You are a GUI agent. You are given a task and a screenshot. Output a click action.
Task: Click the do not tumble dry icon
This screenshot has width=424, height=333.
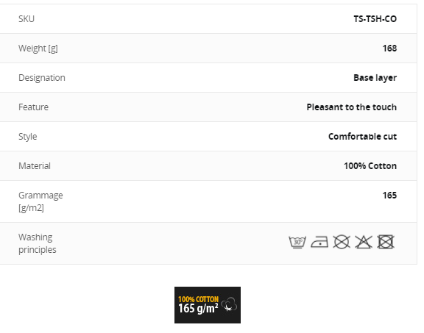tap(385, 242)
